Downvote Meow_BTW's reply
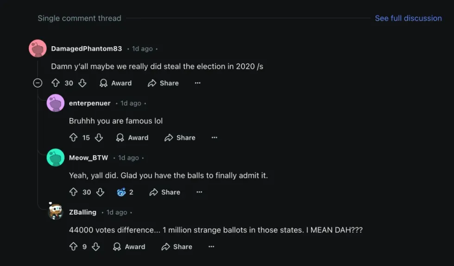The image size is (454, 266). click(x=100, y=192)
